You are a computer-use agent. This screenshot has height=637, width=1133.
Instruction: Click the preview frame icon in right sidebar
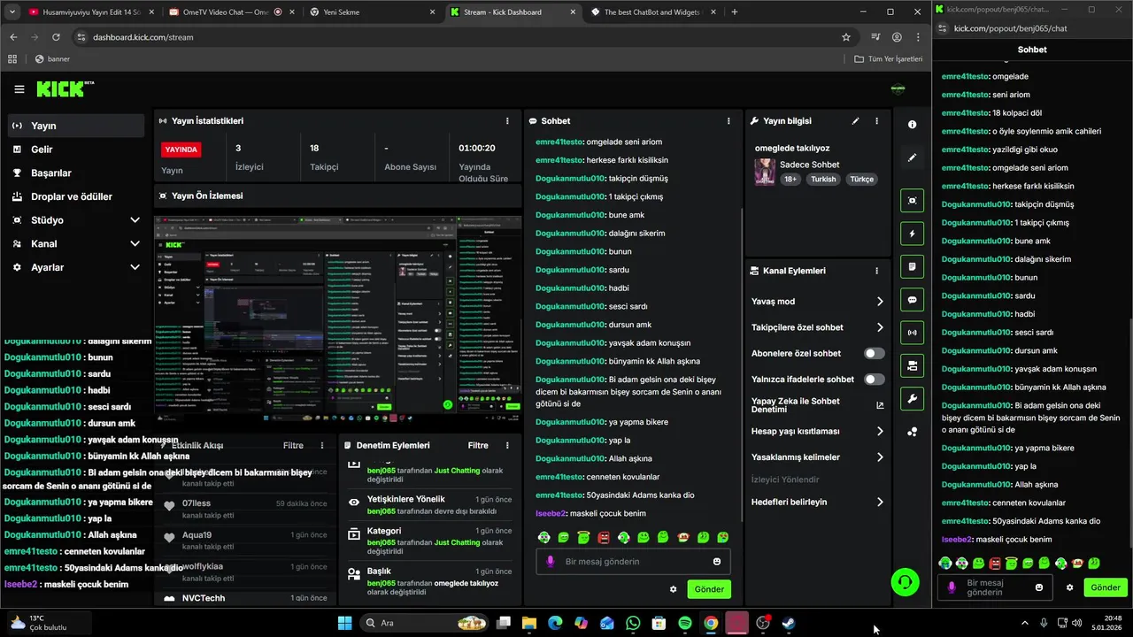pos(913,201)
